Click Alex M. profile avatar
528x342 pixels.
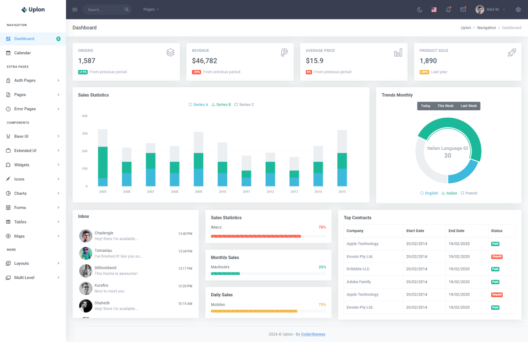(480, 9)
